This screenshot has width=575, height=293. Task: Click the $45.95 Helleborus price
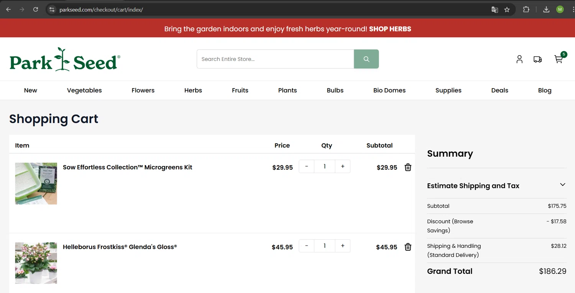[282, 247]
